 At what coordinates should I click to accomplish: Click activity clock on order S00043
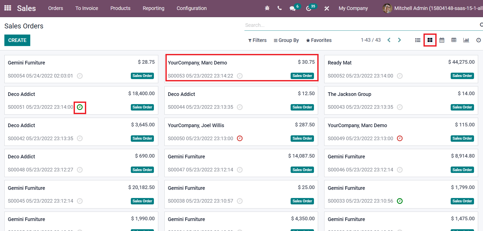click(400, 107)
